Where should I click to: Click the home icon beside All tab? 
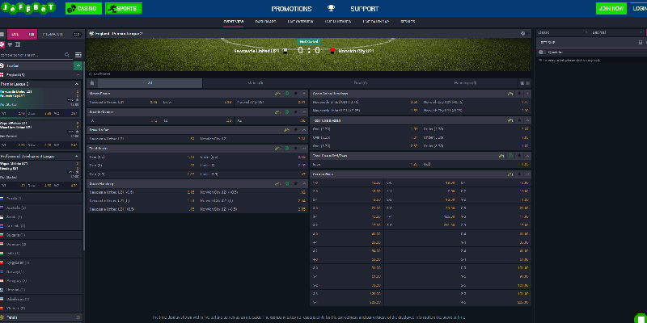(x=92, y=83)
